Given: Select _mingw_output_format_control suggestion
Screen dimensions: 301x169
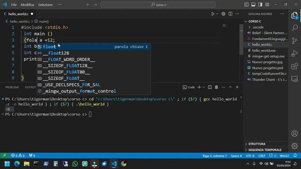Looking at the screenshot, I should pos(94,91).
